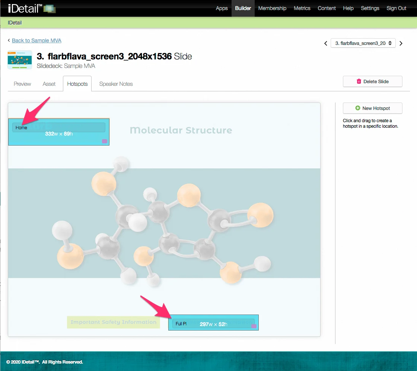Click the Delete Slide button
The width and height of the screenshot is (417, 371).
(372, 81)
